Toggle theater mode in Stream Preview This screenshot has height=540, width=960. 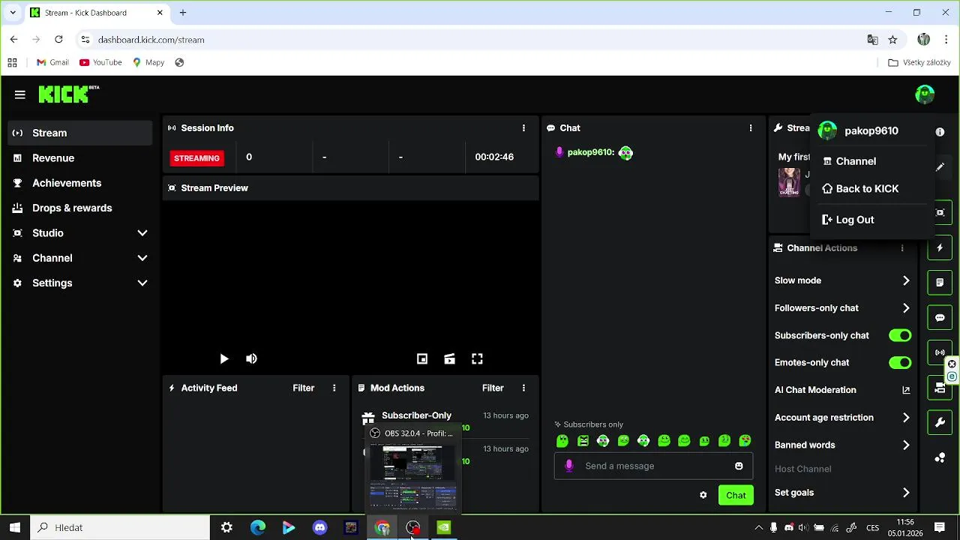(449, 359)
